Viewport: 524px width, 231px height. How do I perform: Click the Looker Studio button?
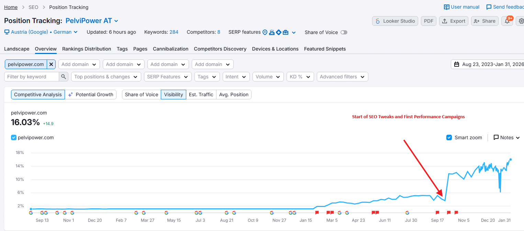click(x=395, y=21)
